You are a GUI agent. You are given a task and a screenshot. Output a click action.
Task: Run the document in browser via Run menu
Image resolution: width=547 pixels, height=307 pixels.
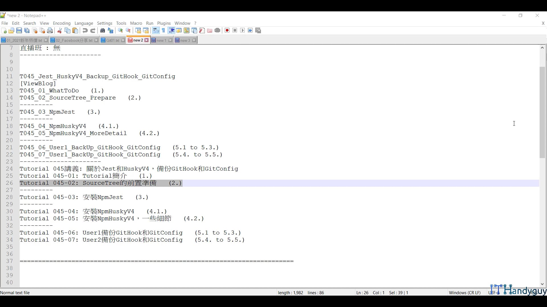point(150,23)
